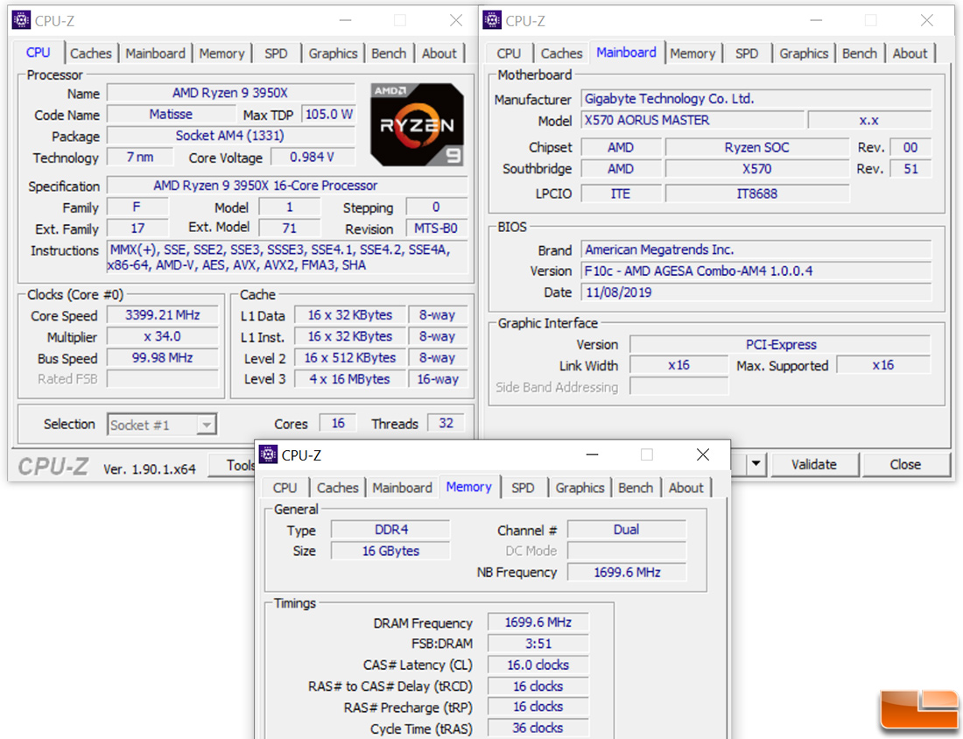Click the CPU-Z app icon in Mainboard window title bar
The width and height of the screenshot is (963, 739).
pos(492,20)
